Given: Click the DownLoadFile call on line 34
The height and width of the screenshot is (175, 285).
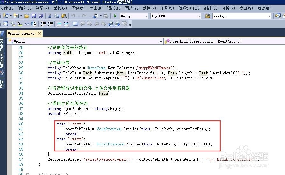Looking at the screenshot, I should (x=80, y=93).
